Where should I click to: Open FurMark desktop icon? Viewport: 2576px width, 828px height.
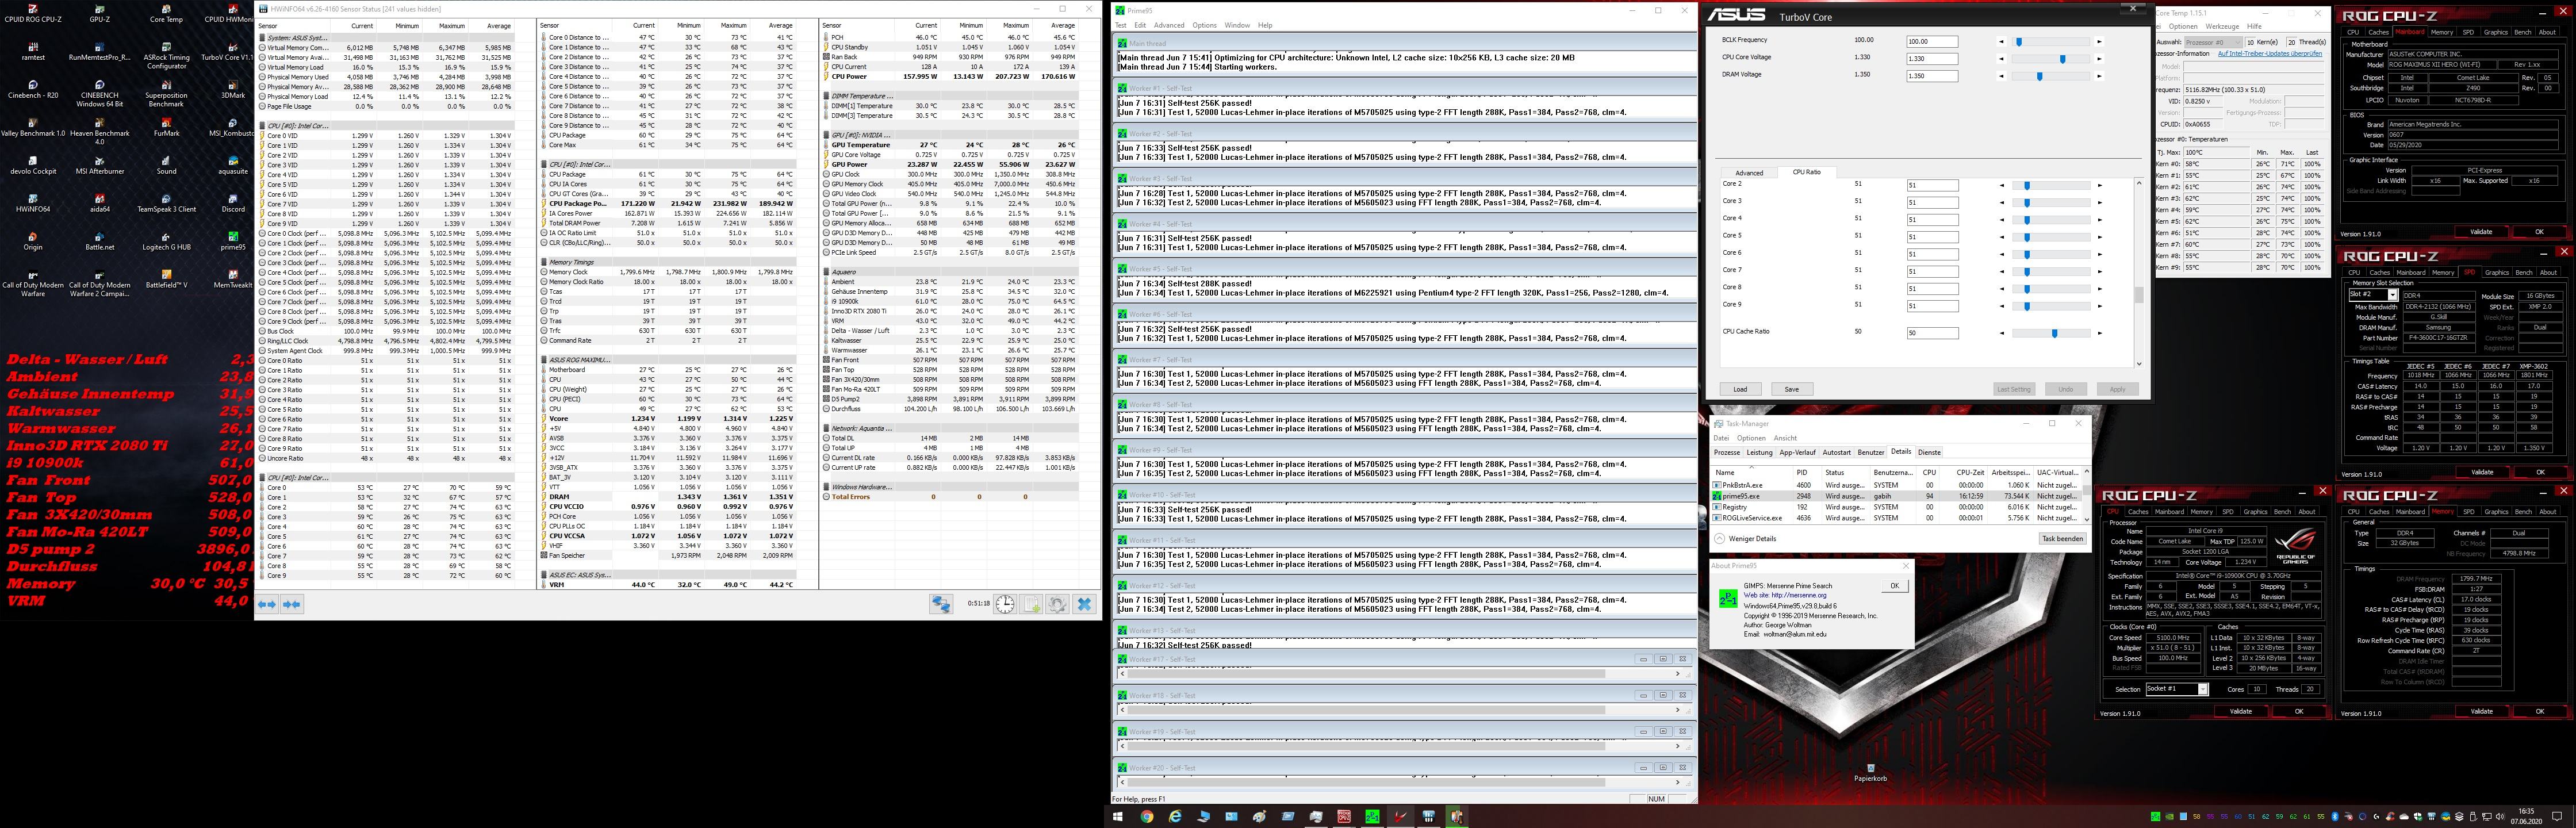pos(166,122)
